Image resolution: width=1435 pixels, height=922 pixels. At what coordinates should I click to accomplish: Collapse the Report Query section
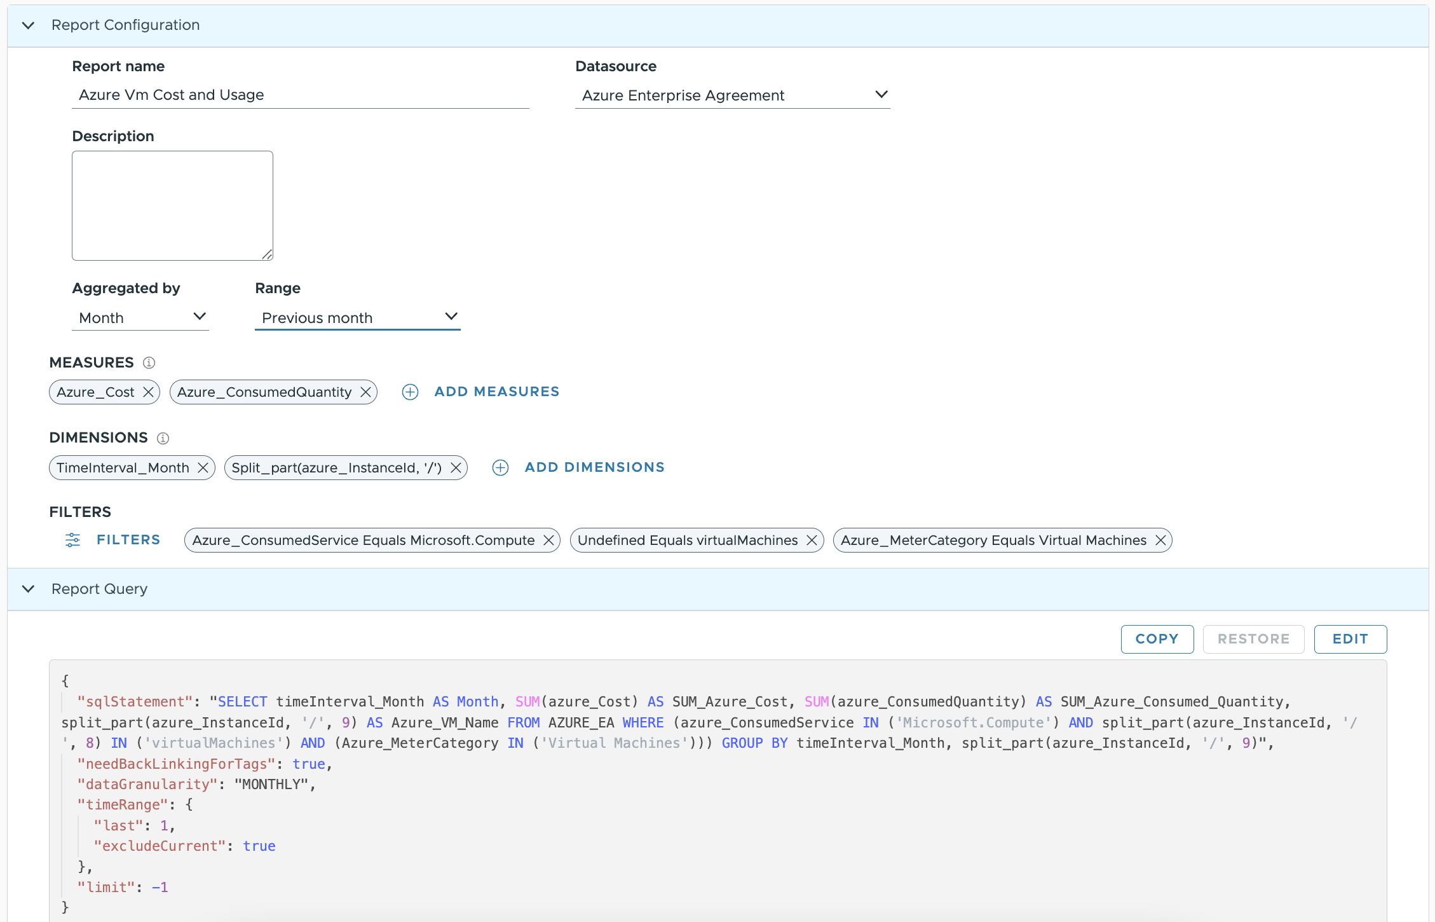pyautogui.click(x=28, y=589)
